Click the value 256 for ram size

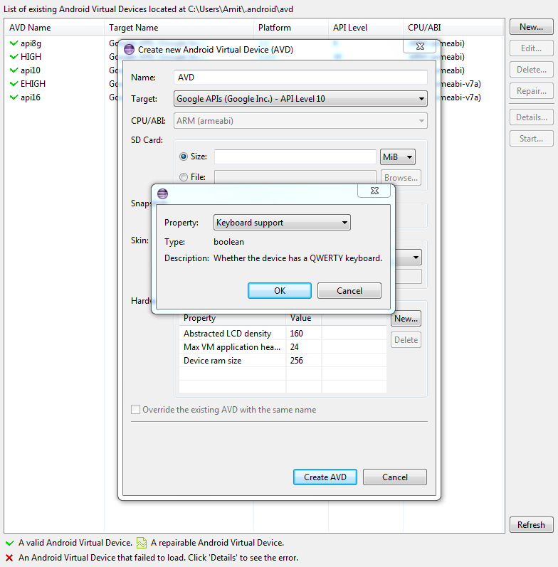[x=296, y=361]
